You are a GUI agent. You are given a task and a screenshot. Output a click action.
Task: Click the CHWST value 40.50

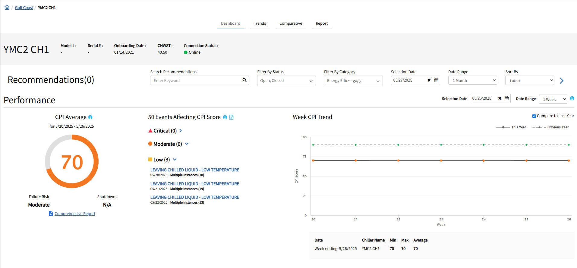162,52
